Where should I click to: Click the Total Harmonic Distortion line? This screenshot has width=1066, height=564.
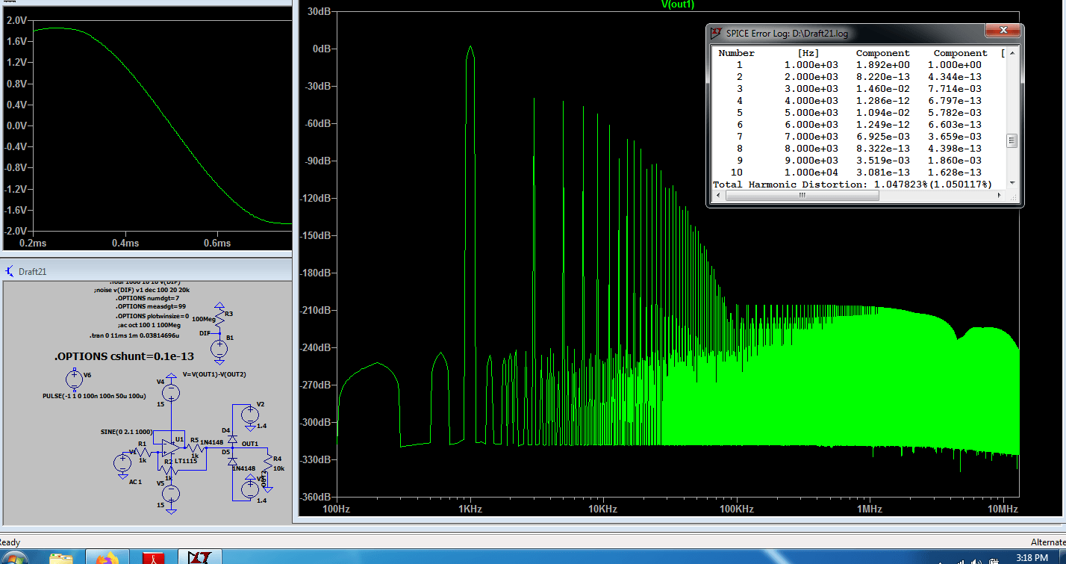[853, 184]
